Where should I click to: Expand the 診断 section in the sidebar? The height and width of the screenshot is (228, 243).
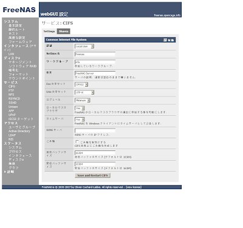(x=9, y=172)
